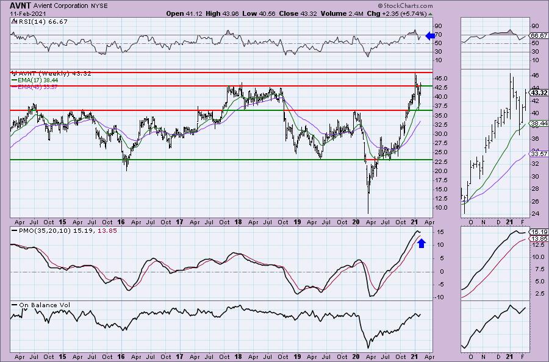Click the green up-triangle next to Chg value
The image size is (549, 362).
[x=430, y=14]
